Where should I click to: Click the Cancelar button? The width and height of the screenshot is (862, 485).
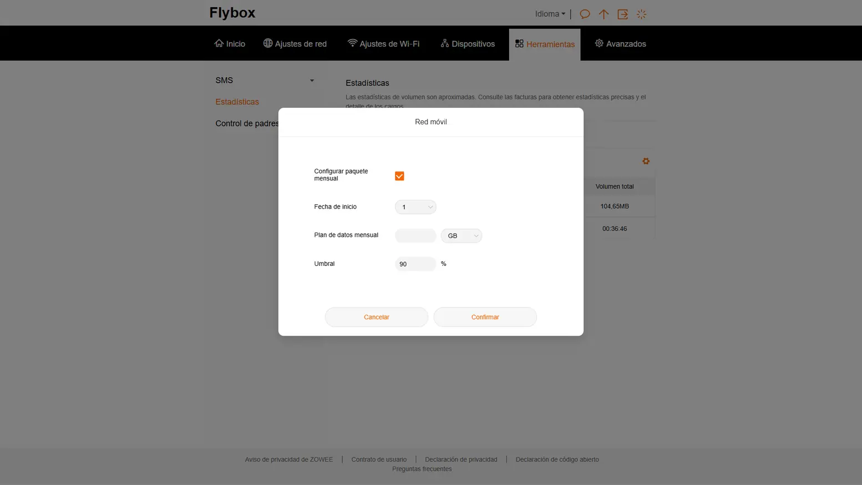377,317
